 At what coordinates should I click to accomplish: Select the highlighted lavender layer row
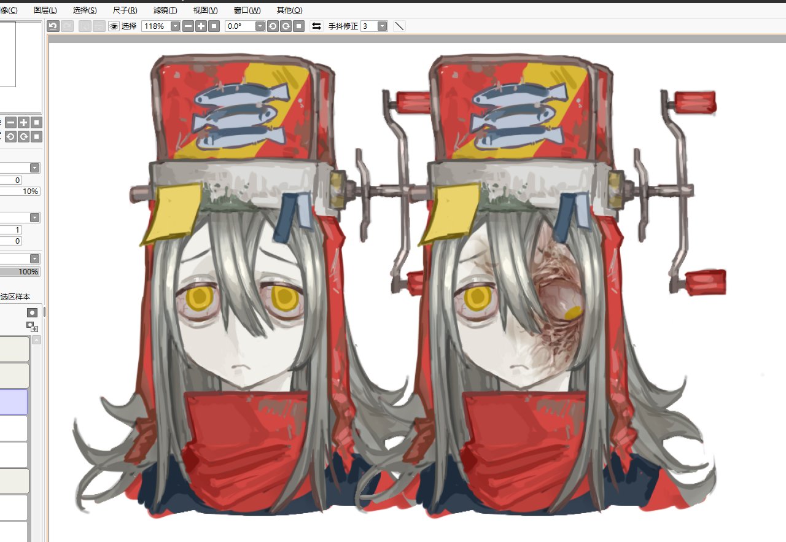(x=14, y=402)
